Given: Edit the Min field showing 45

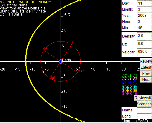Looking at the screenshot, I should [144, 28].
